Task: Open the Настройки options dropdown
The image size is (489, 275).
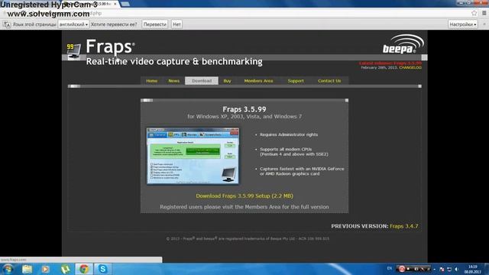Action: (x=463, y=24)
